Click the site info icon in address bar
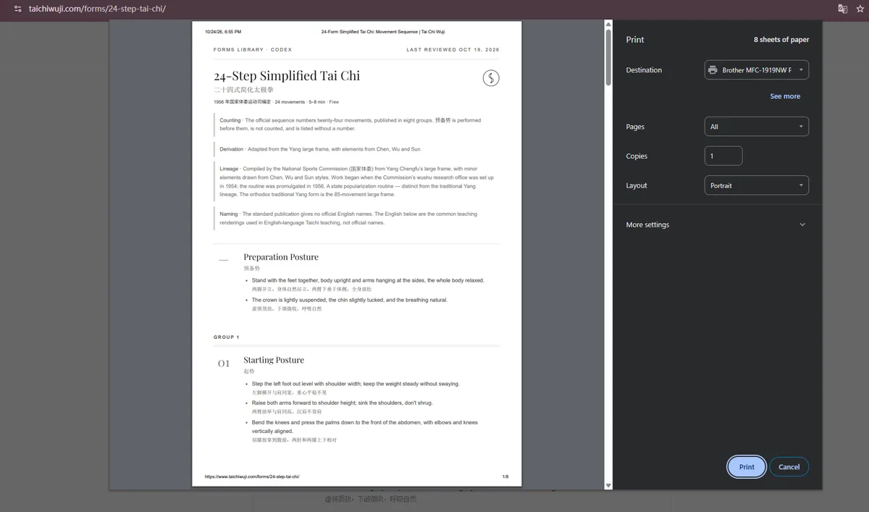Screen dimensions: 869x512 [17, 9]
